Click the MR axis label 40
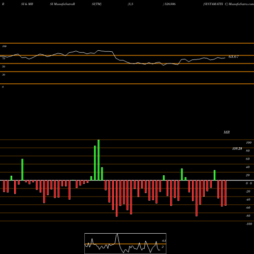Viewport: 254px width, 254px height. [x=248, y=167]
